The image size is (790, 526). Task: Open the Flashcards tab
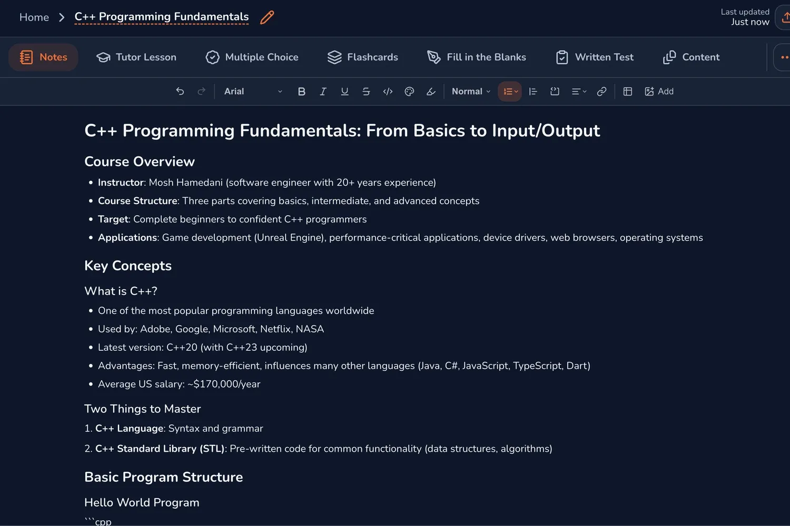(362, 57)
